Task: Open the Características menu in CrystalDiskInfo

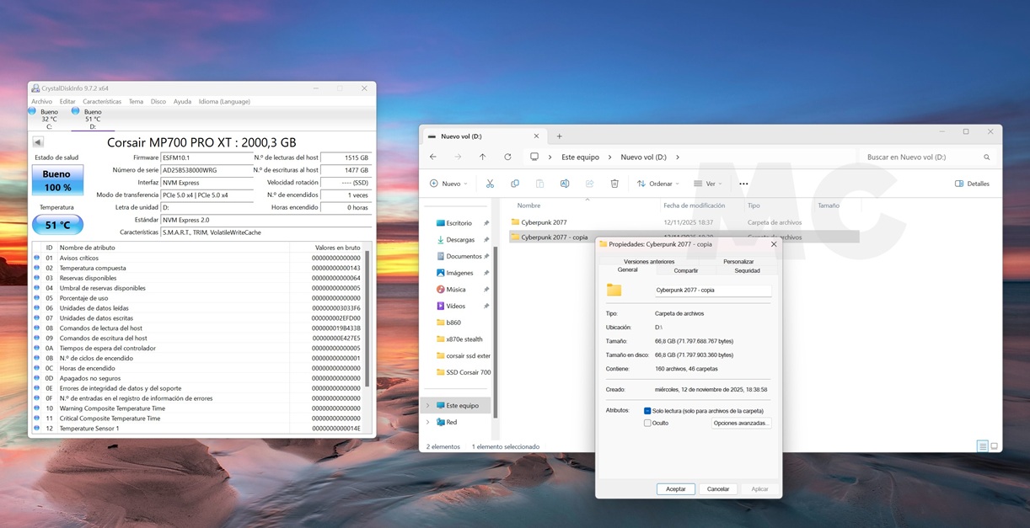Action: click(102, 102)
